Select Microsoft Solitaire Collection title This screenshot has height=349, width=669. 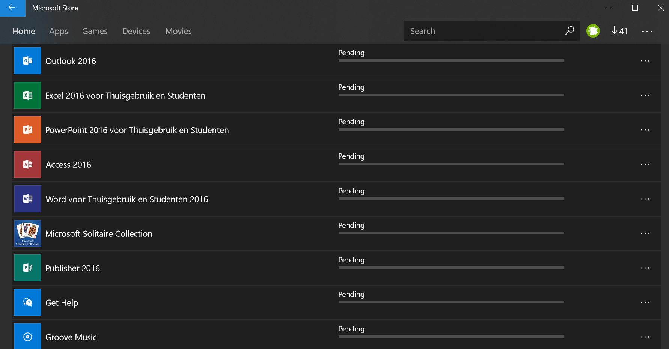coord(99,234)
